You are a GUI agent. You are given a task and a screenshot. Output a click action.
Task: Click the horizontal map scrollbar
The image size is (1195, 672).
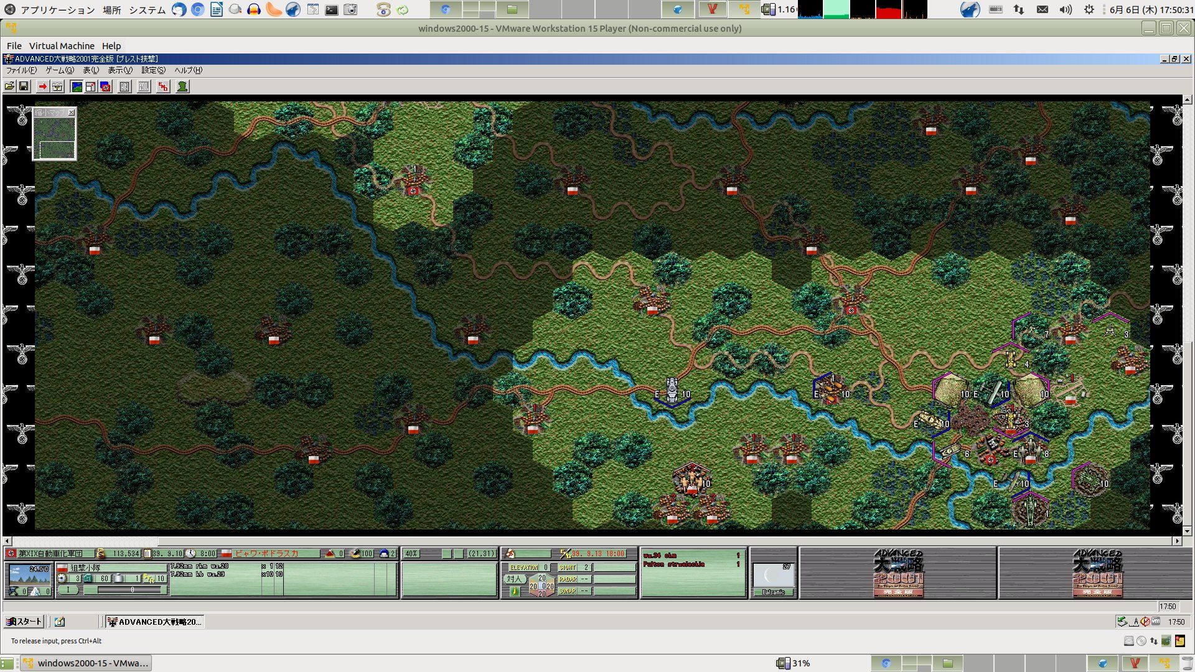coord(591,541)
